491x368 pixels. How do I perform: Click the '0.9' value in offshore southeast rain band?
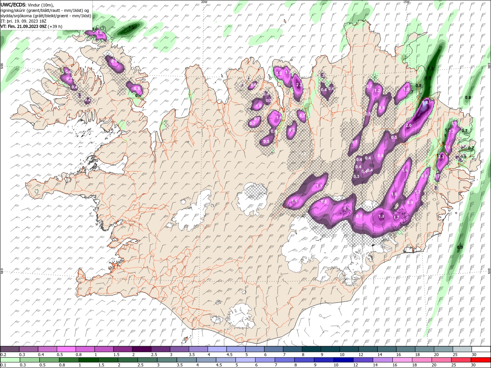(x=460, y=247)
